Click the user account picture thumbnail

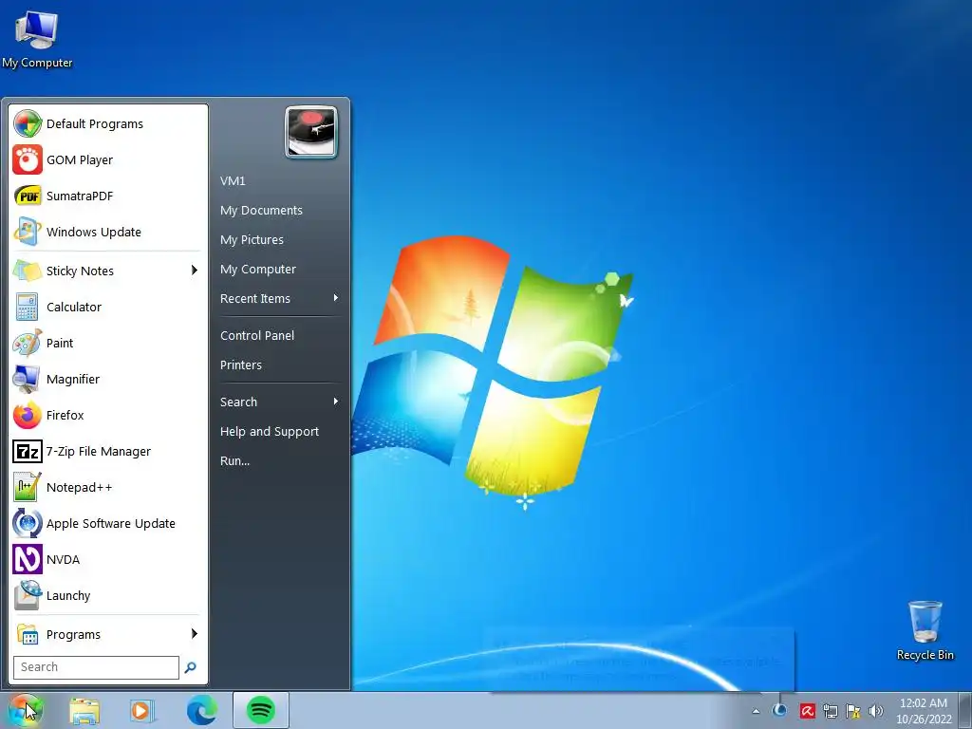(x=311, y=132)
